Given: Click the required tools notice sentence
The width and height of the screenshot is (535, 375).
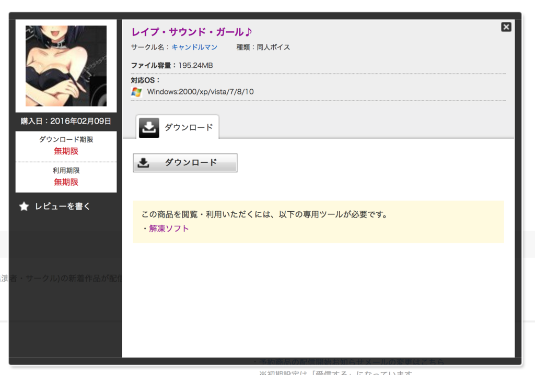Looking at the screenshot, I should [264, 214].
